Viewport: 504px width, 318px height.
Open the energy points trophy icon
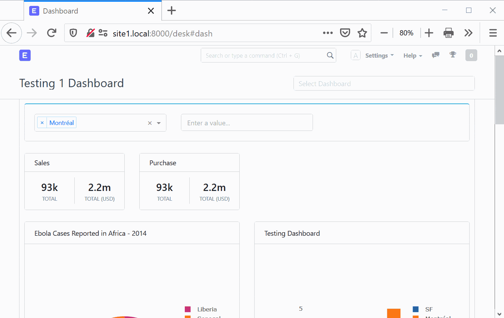pos(453,55)
